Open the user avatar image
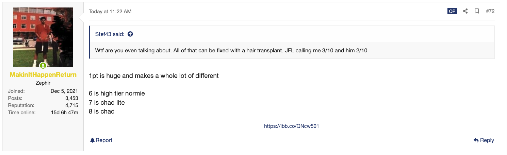 point(43,37)
